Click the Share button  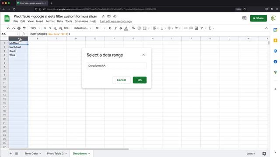coord(259,18)
